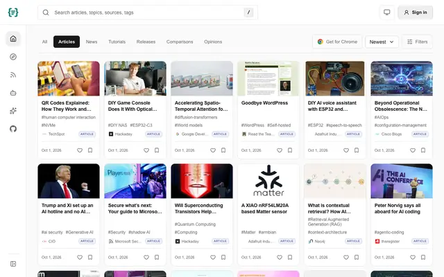Screen dimensions: 444x277
Task: Switch to the Comparisons tab
Action: pyautogui.click(x=180, y=42)
